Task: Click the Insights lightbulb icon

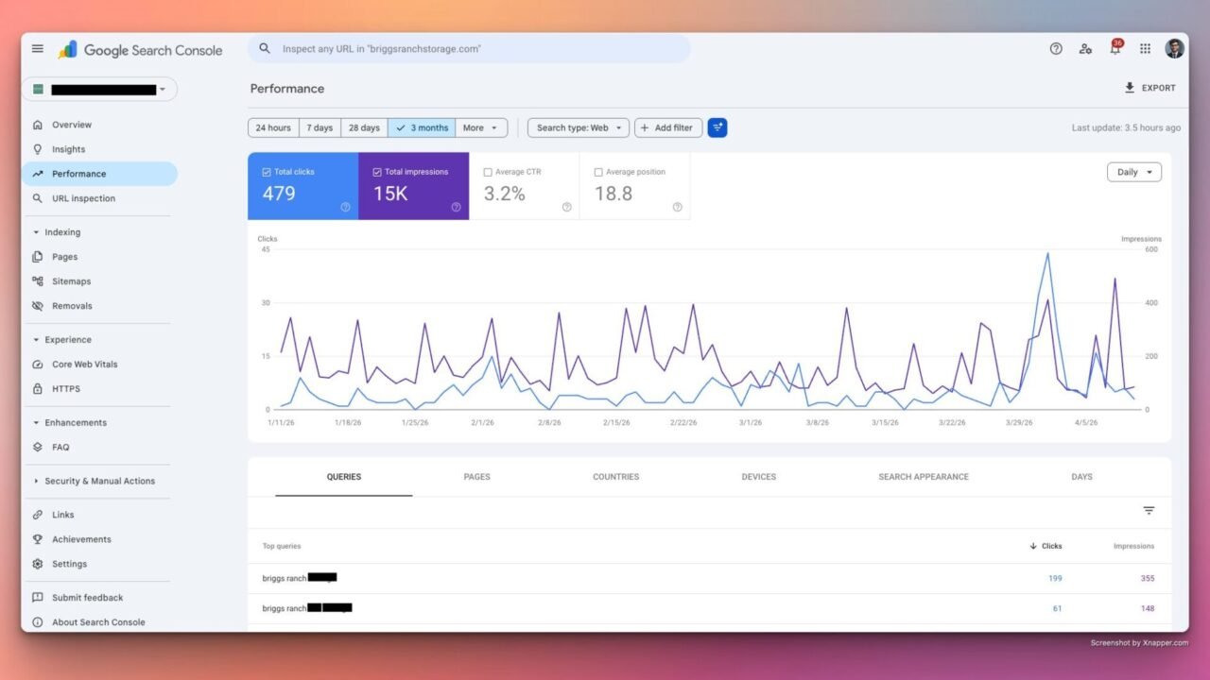Action: pos(38,149)
